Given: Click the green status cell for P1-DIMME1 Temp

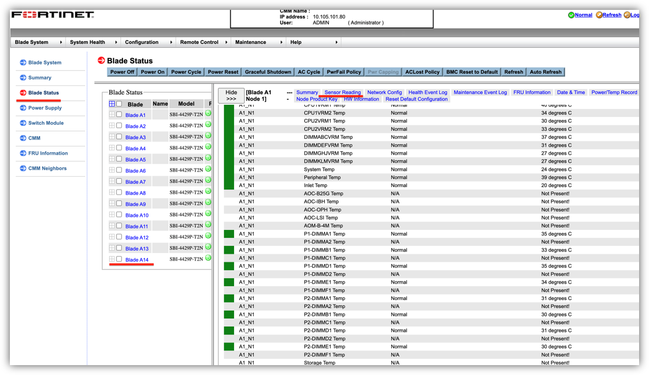Looking at the screenshot, I should (229, 282).
